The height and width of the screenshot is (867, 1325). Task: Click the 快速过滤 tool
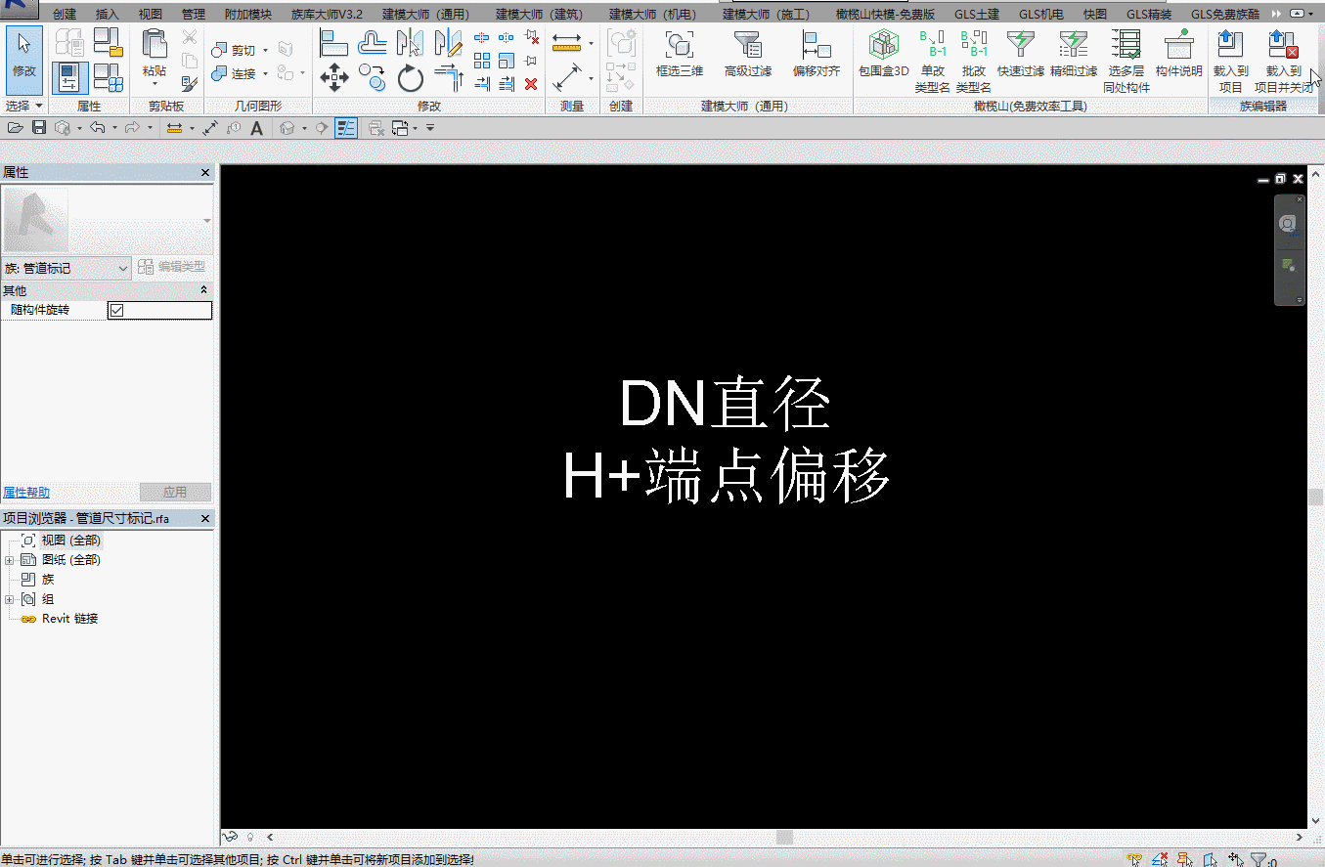coord(1021,55)
